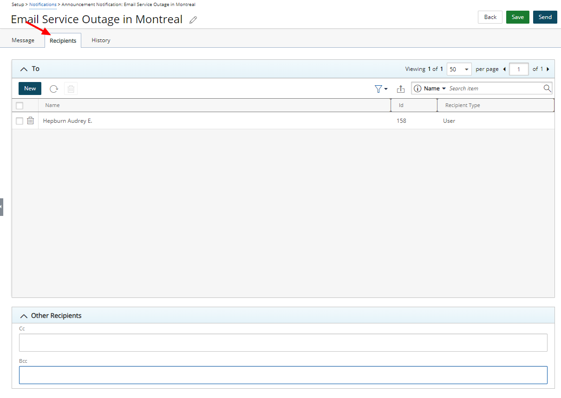Viewport: 561px width, 398px height.
Task: Check the Hepburn Audrey E. row checkbox
Action: (20, 121)
